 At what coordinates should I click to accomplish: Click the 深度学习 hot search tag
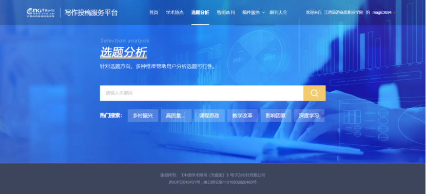(x=309, y=116)
